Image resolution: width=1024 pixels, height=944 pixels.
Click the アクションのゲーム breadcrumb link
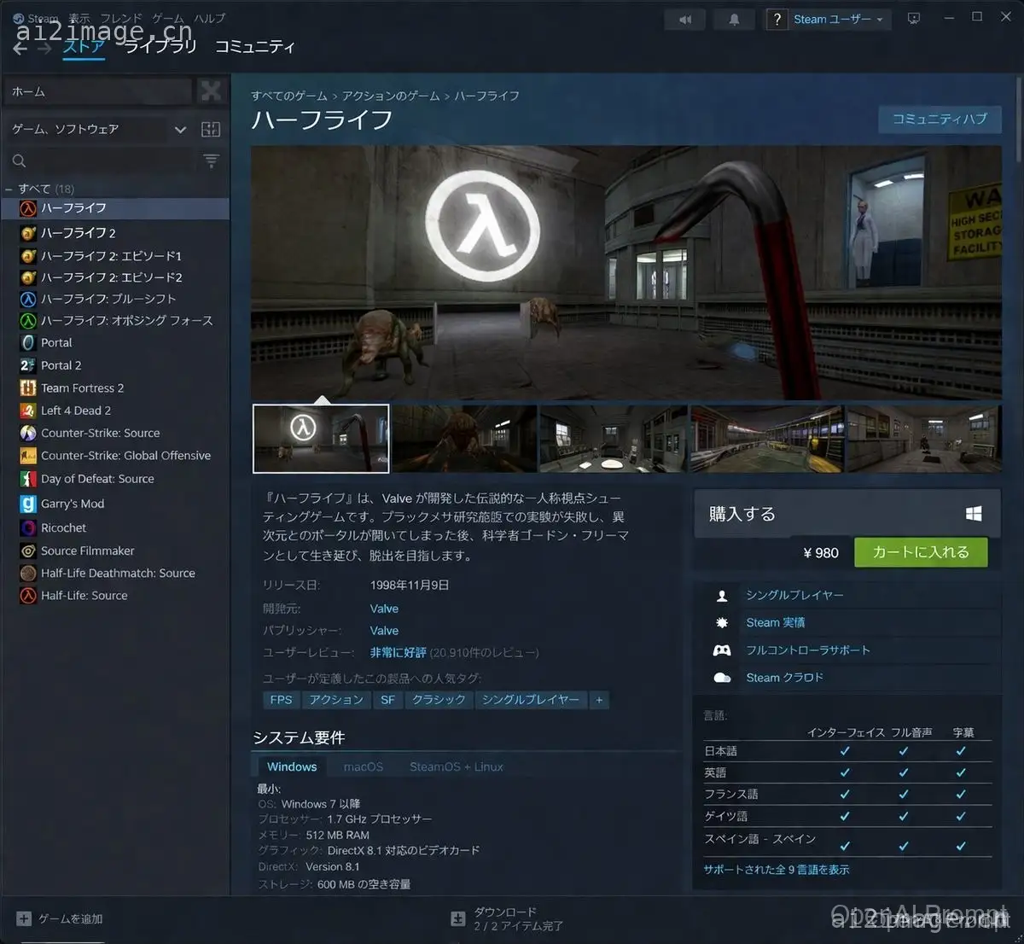point(391,96)
